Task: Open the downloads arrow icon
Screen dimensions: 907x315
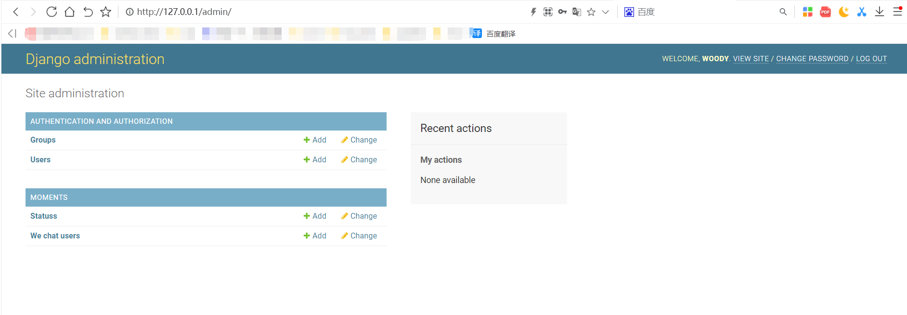Action: coord(880,12)
